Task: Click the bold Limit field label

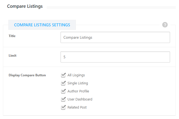Action: [x=13, y=56]
